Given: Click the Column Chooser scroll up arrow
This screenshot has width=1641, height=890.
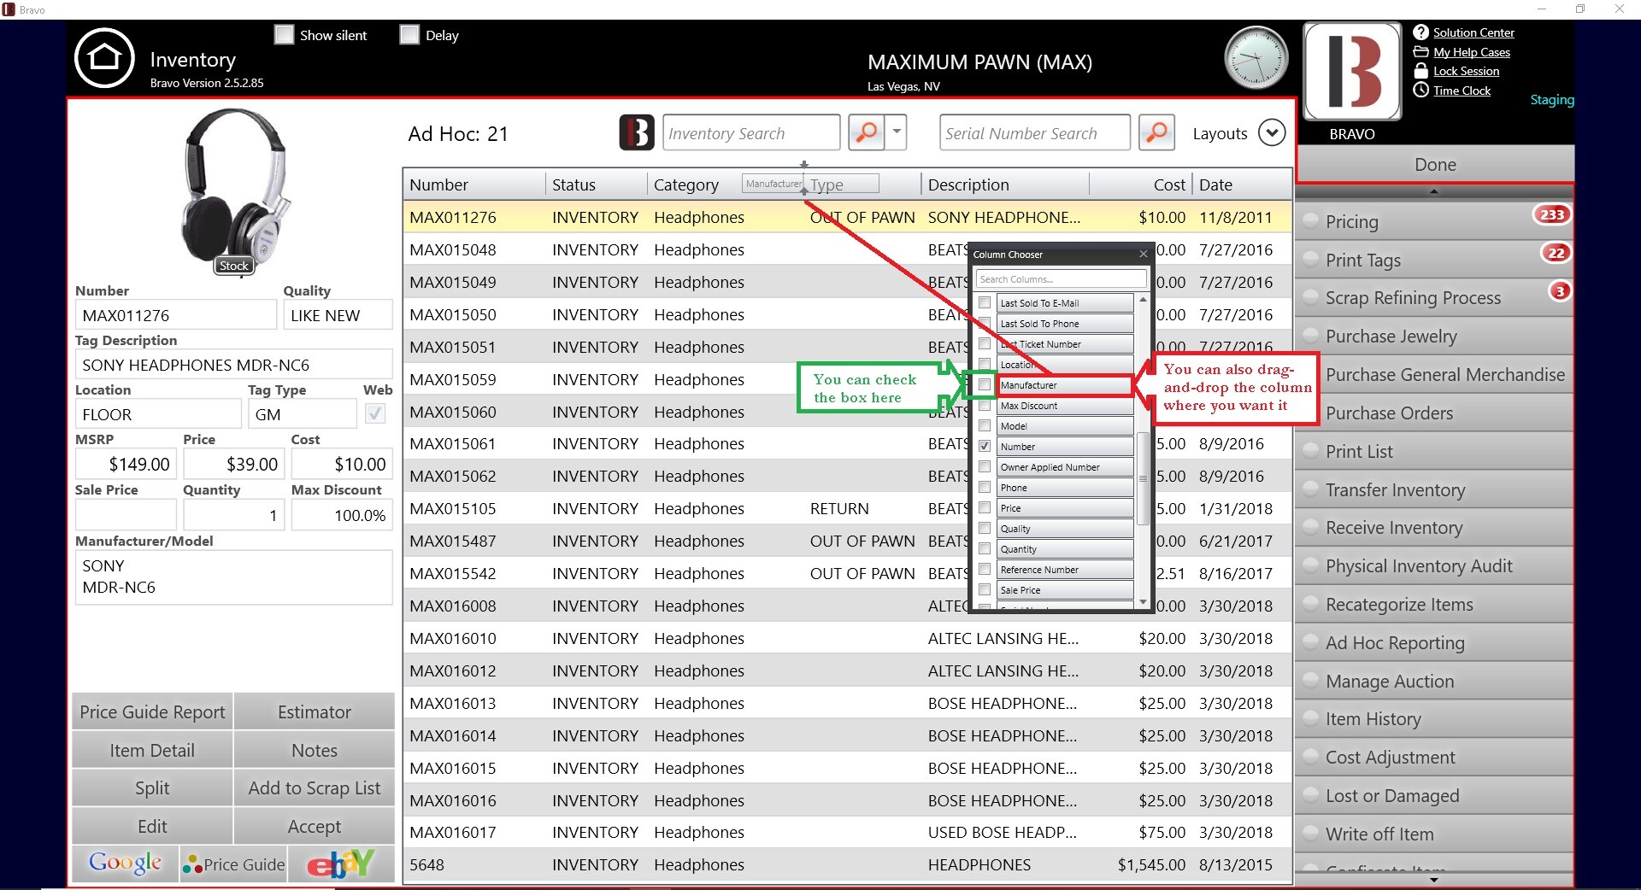Looking at the screenshot, I should pyautogui.click(x=1143, y=300).
